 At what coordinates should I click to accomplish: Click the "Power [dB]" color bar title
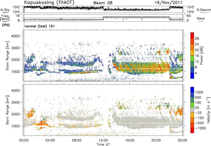201,56
